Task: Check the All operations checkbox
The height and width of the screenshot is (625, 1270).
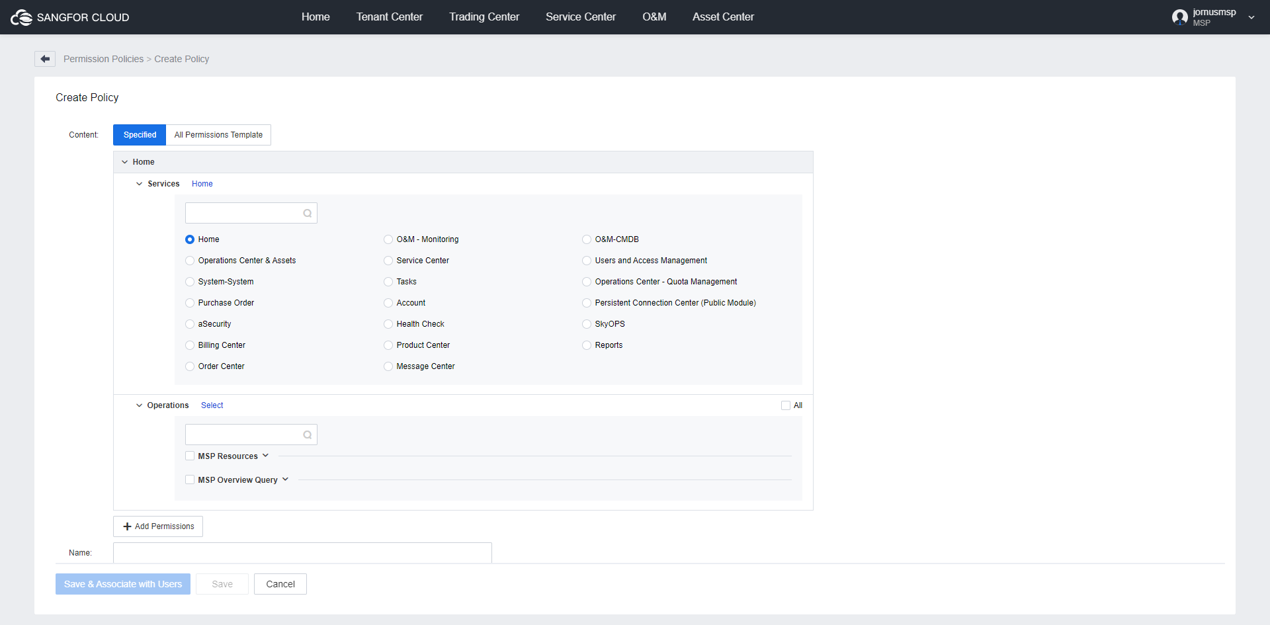Action: coord(786,405)
